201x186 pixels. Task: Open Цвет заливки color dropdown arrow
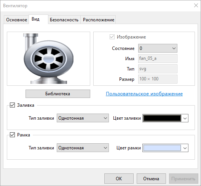[185, 118]
